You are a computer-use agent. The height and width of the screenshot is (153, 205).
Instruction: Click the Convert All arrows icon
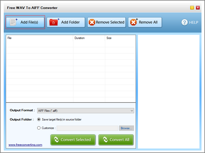coord(104,140)
